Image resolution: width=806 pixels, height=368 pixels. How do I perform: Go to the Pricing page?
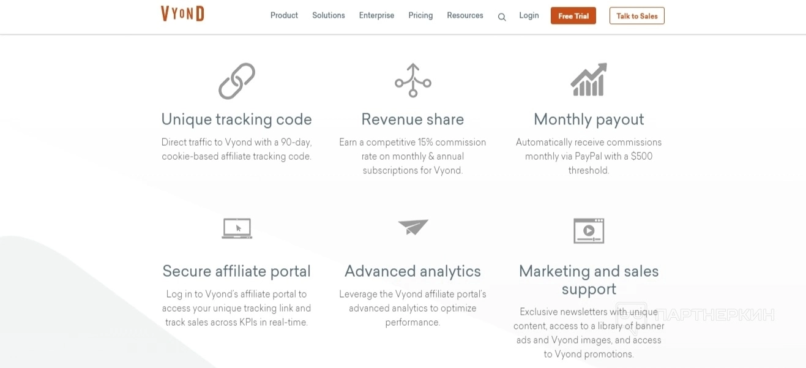click(420, 15)
